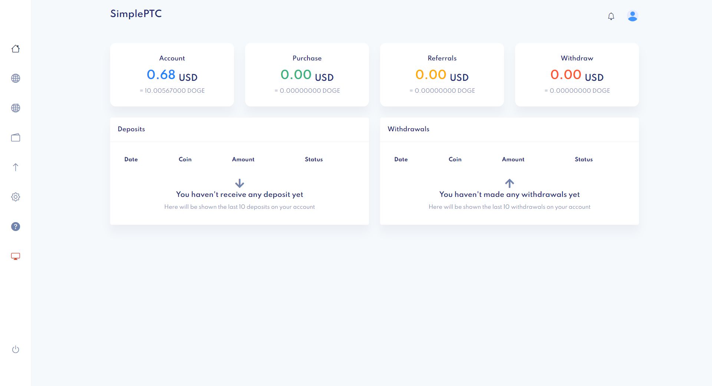Open the Withdraw balance card
The height and width of the screenshot is (386, 712).
pos(577,75)
